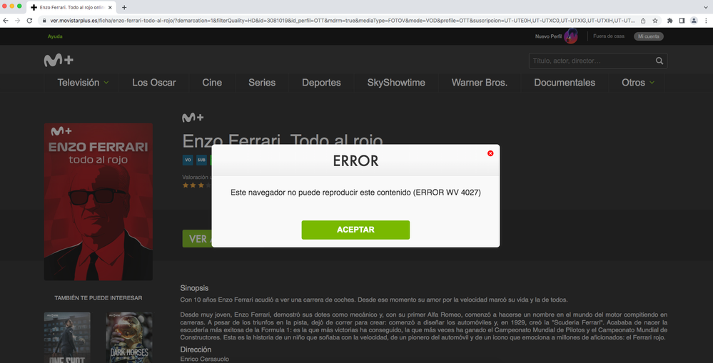Click the Nuevo Perfil avatar image
713x363 pixels.
tap(571, 36)
